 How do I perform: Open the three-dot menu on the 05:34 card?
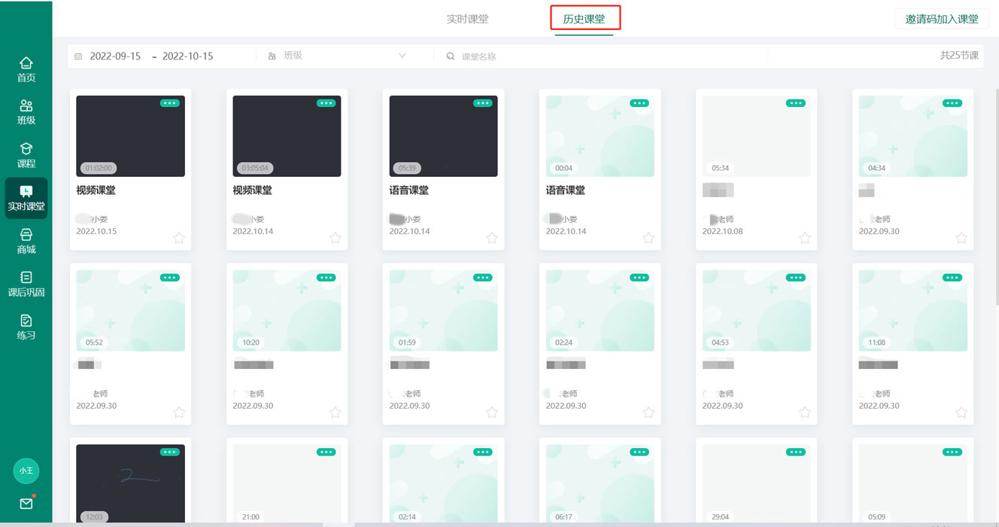pyautogui.click(x=796, y=103)
